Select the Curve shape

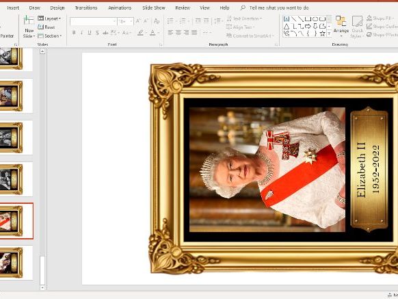(301, 34)
